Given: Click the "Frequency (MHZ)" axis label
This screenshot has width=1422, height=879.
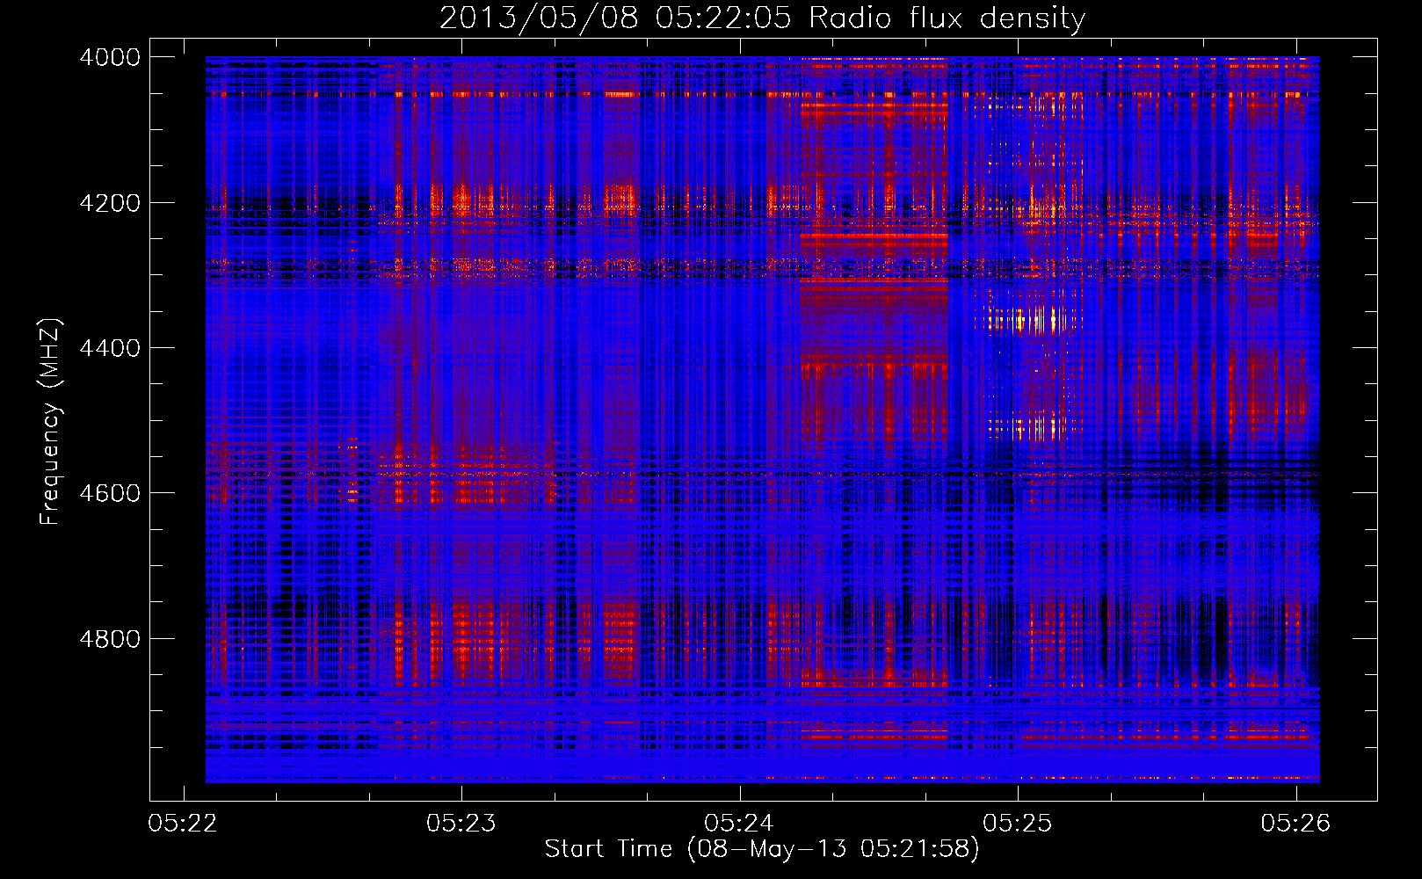Looking at the screenshot, I should (50, 422).
